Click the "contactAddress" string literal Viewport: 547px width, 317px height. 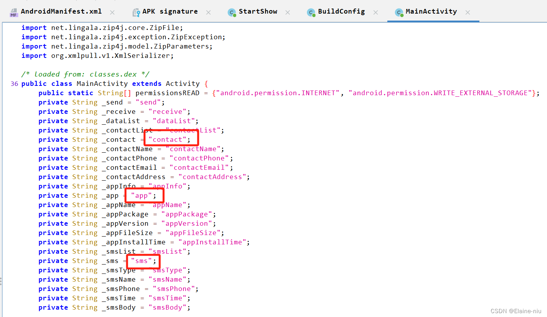point(212,177)
